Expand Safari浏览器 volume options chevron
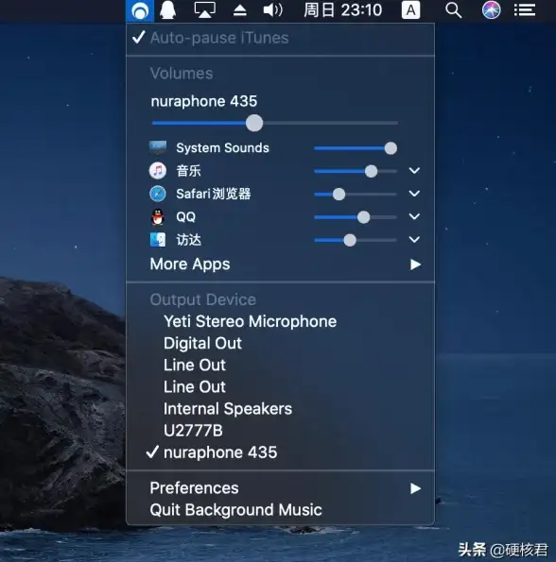 (414, 194)
